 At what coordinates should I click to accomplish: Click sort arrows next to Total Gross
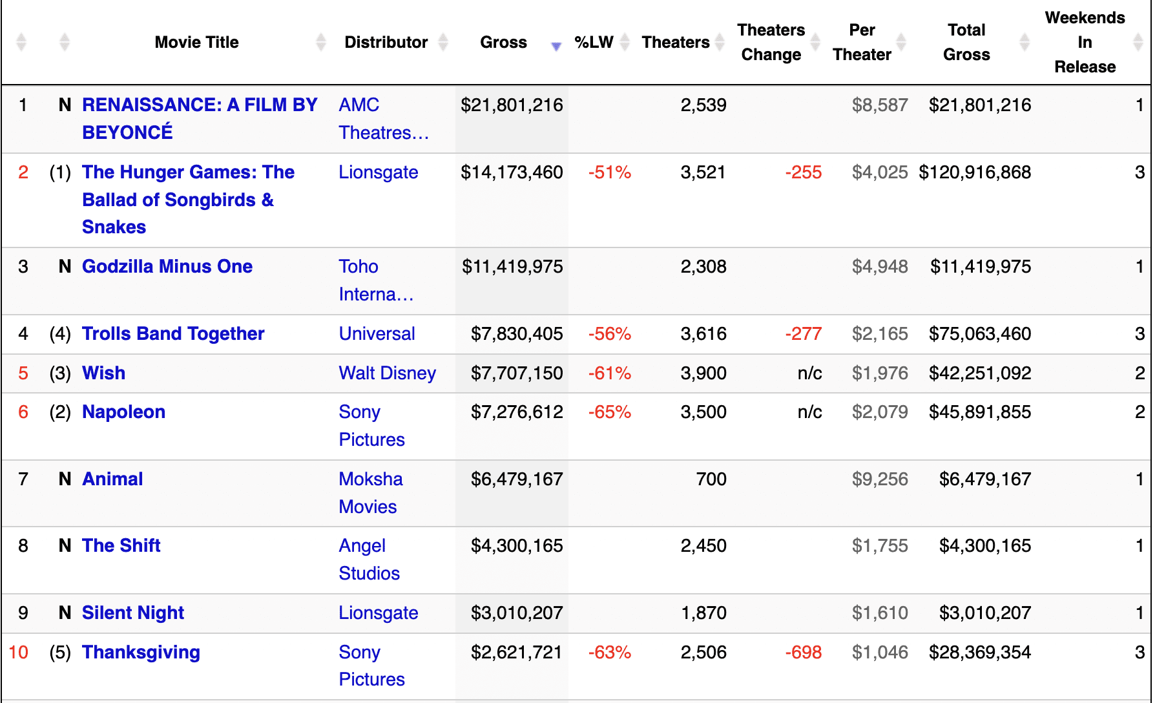[x=1025, y=43]
